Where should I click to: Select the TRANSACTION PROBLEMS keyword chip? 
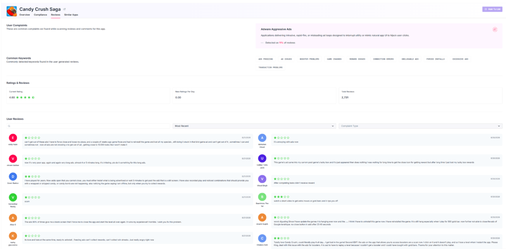(270, 67)
